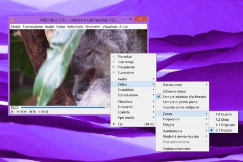Click the Play button in VLC's control bar
Viewport: 243px width, 162px height.
[12, 112]
